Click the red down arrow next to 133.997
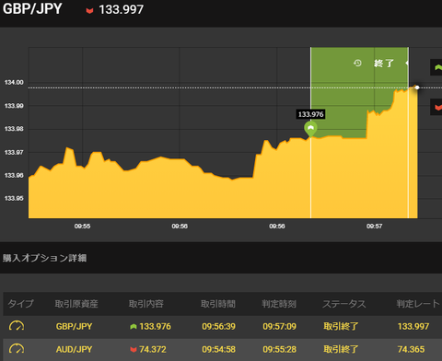 pos(89,11)
